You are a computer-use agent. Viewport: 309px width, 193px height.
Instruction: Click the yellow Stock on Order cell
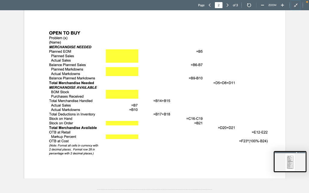point(122,123)
